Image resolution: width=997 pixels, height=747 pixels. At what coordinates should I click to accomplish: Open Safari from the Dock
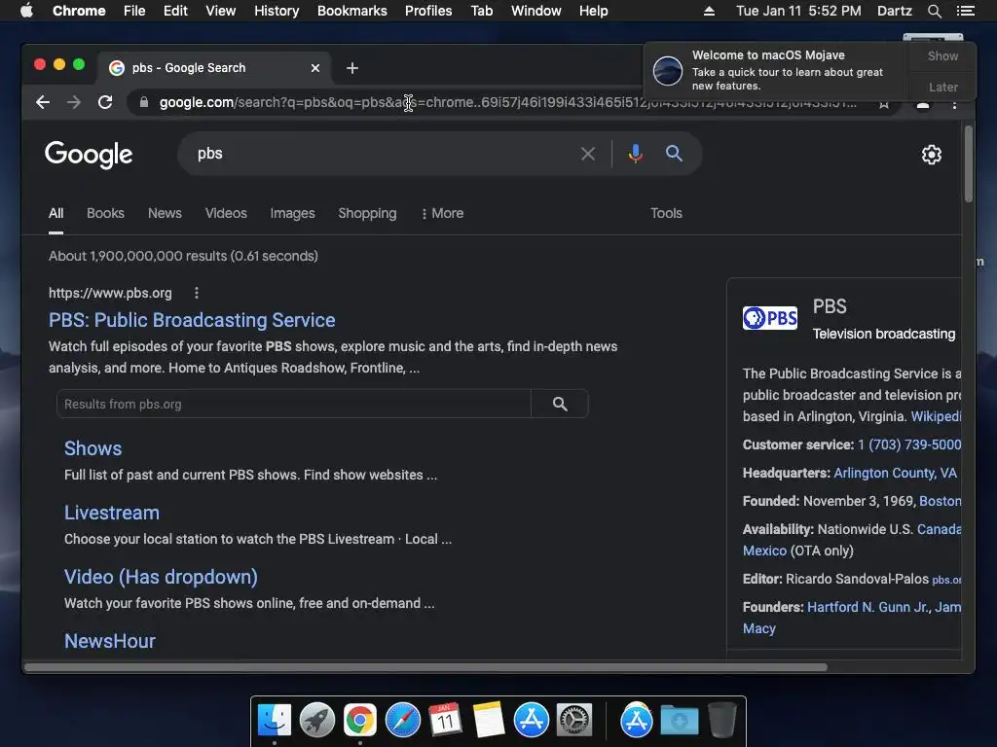coord(402,721)
